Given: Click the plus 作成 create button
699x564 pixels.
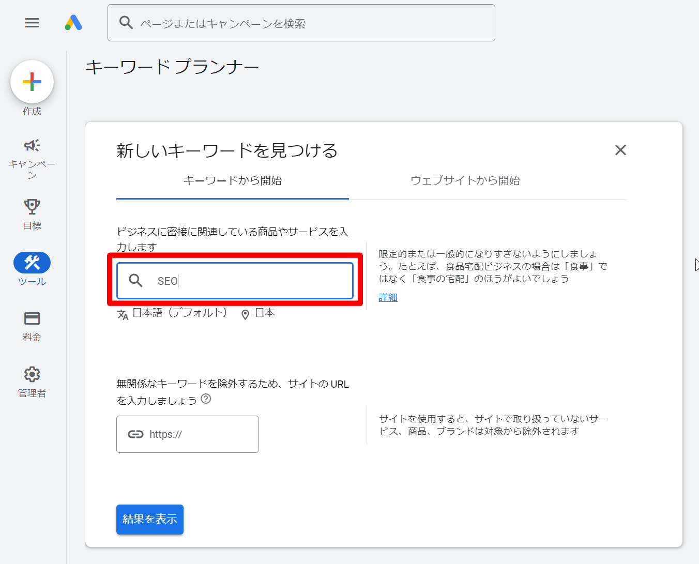Looking at the screenshot, I should pyautogui.click(x=32, y=82).
